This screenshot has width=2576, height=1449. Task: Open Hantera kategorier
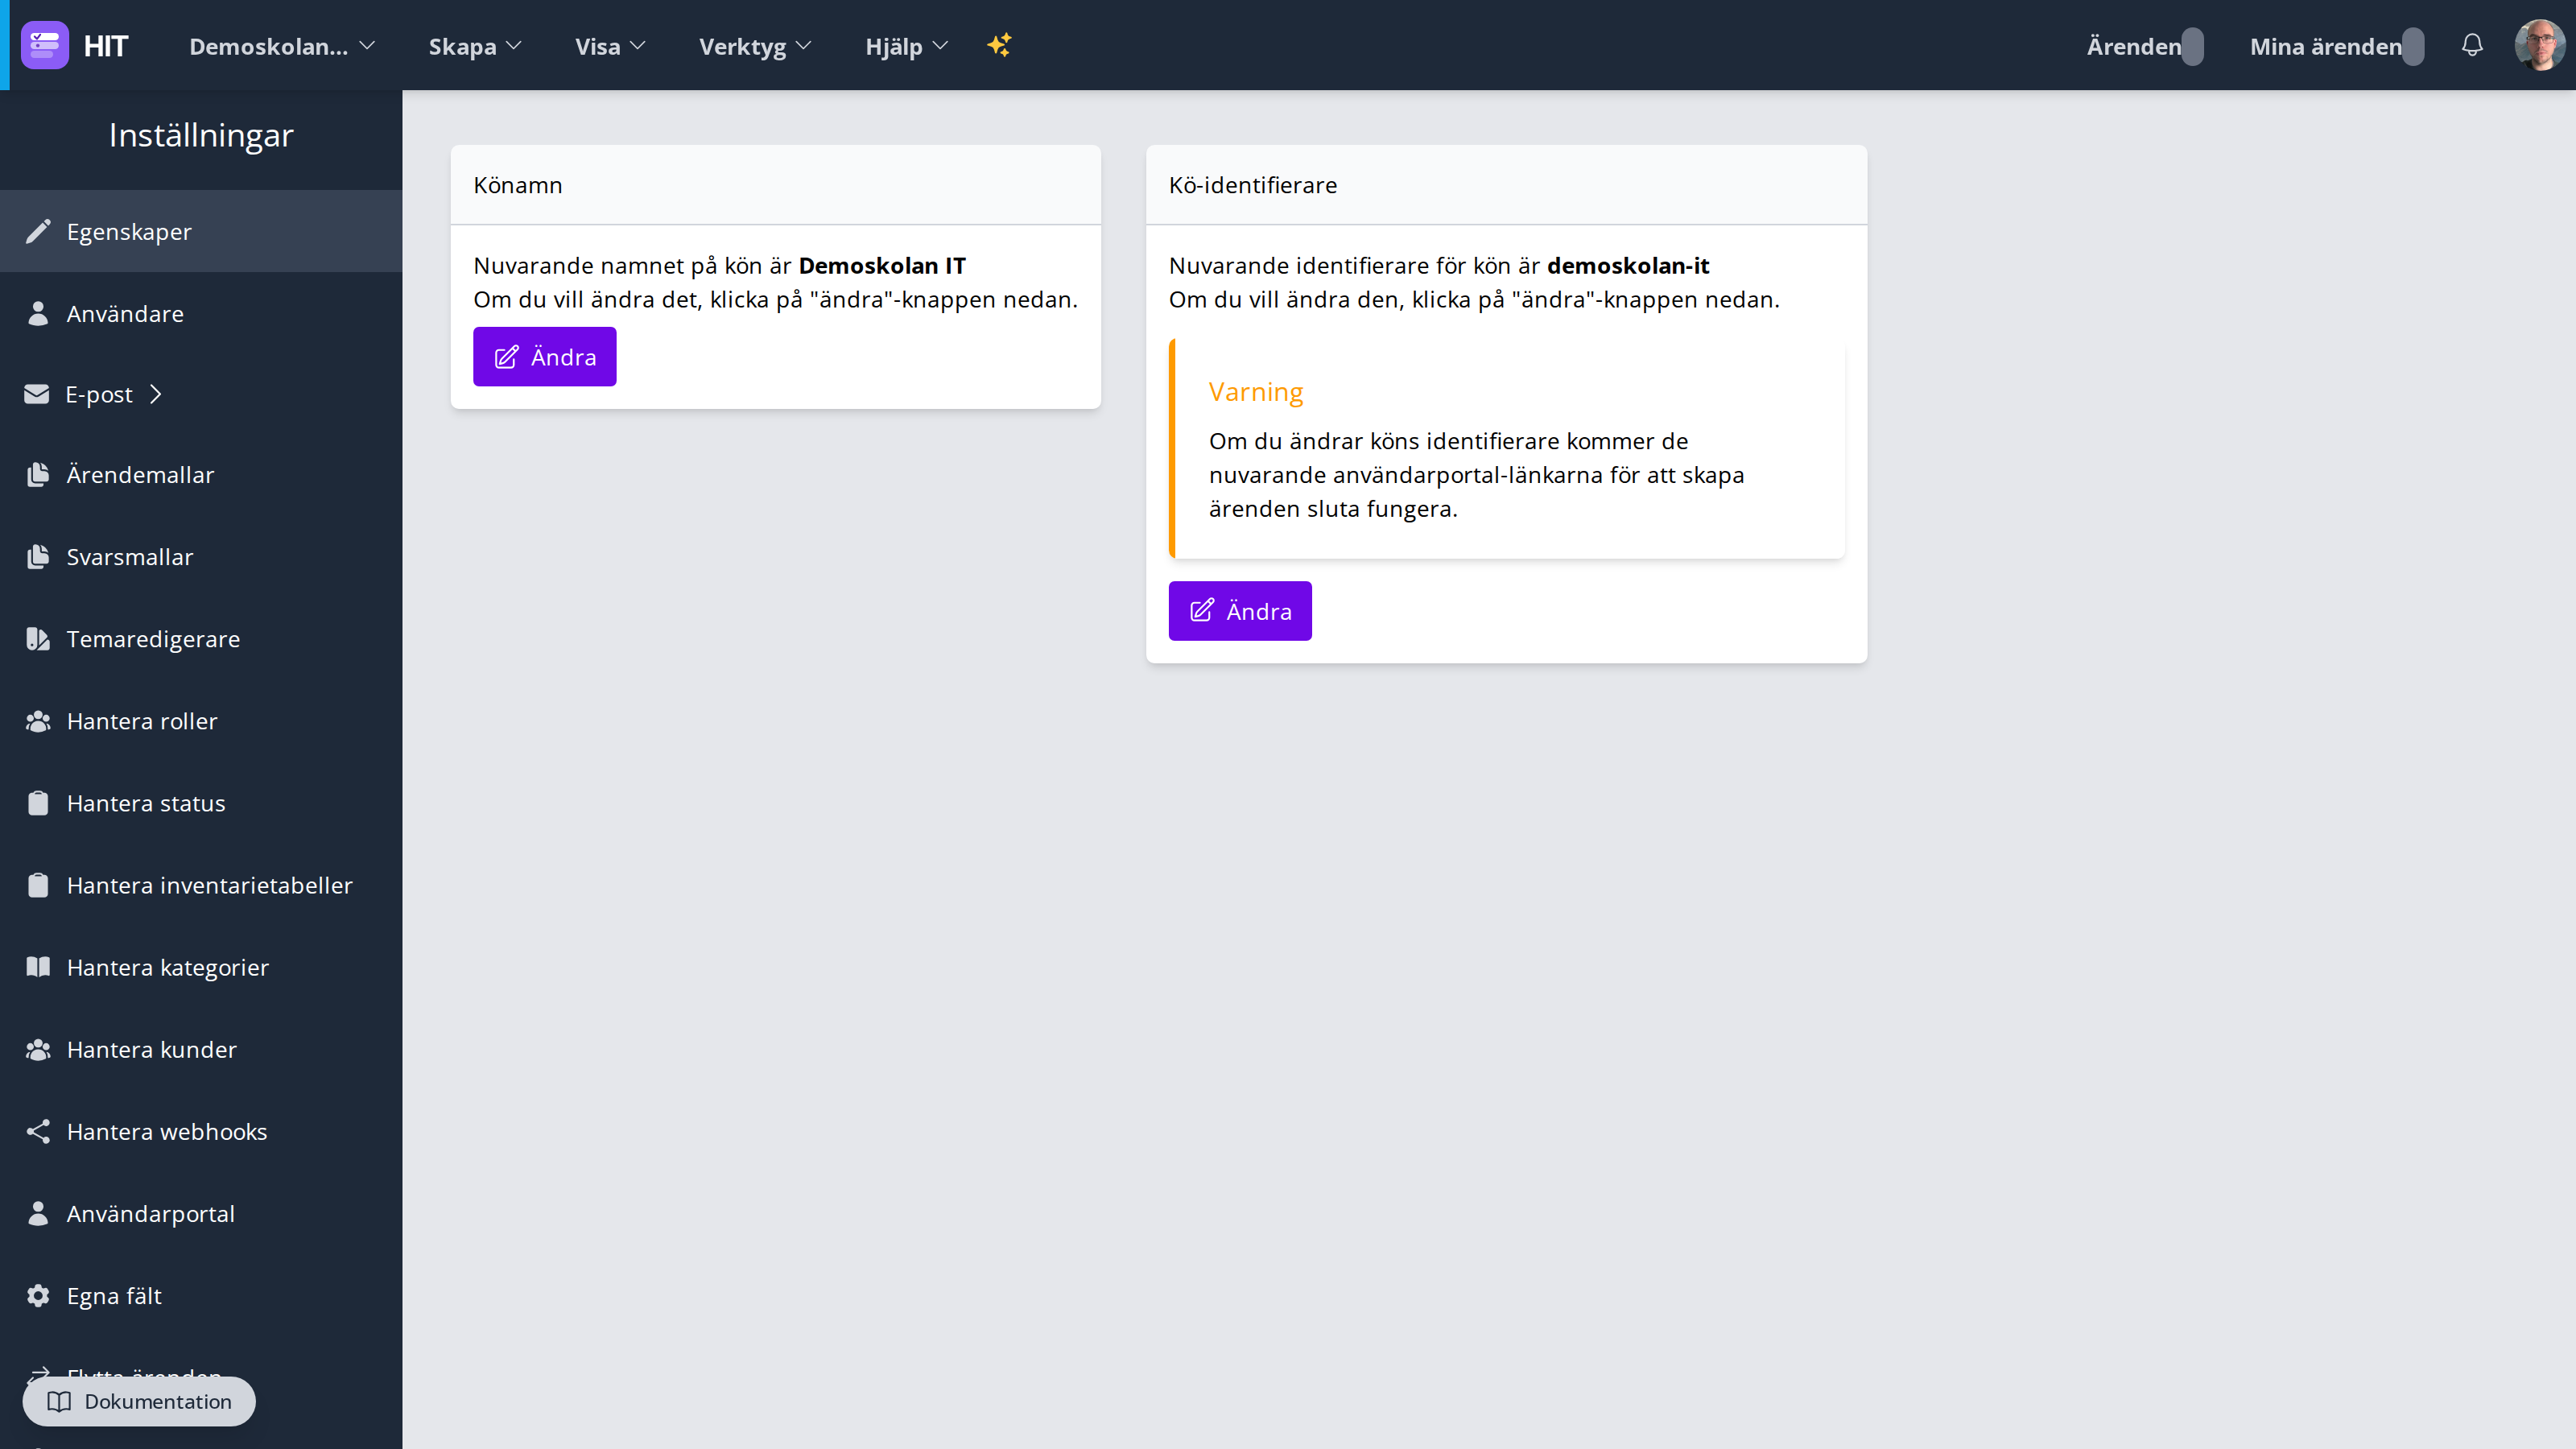201,967
